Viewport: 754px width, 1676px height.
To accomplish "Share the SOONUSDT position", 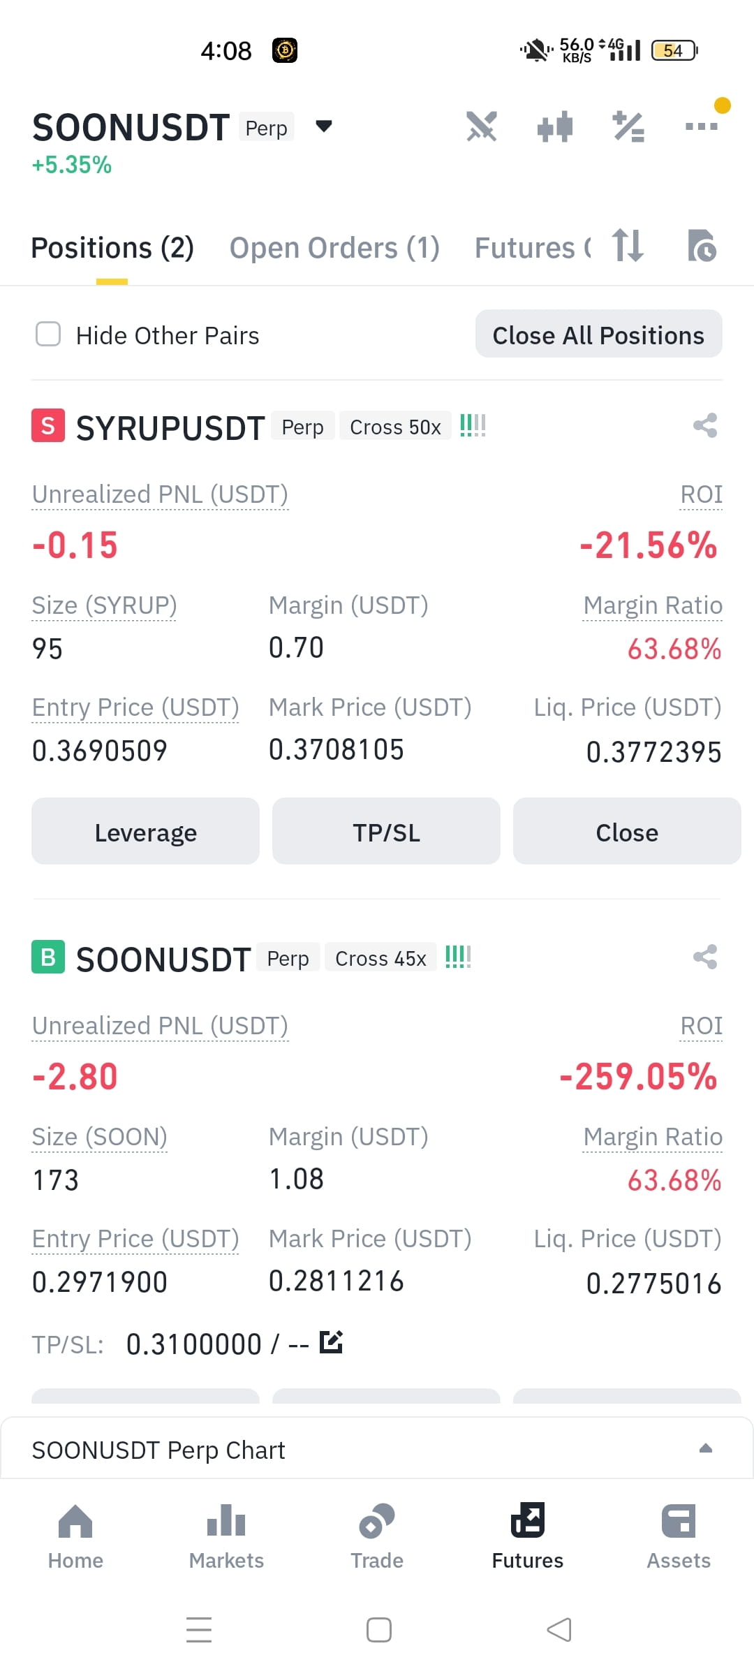I will click(705, 957).
